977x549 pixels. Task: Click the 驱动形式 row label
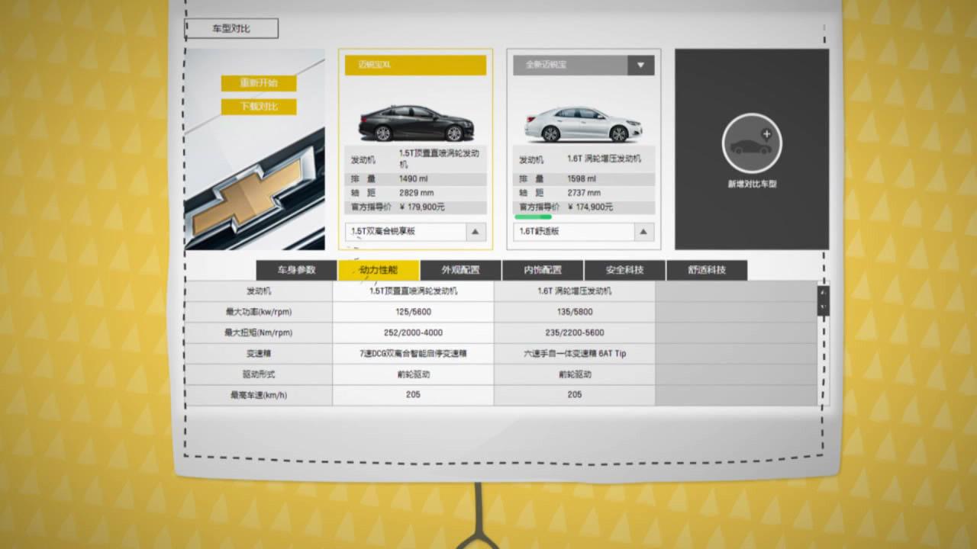tap(259, 374)
